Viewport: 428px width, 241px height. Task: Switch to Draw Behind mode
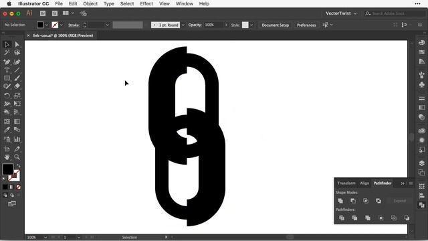click(x=12, y=195)
